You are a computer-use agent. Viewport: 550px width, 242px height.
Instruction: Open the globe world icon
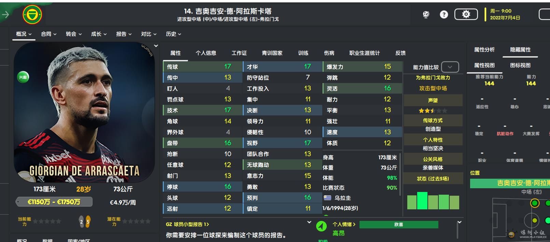(x=426, y=14)
